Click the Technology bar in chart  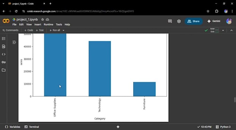pos(100,68)
